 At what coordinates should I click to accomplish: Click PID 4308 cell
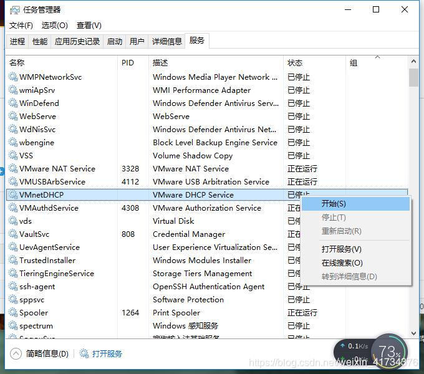[x=130, y=208]
